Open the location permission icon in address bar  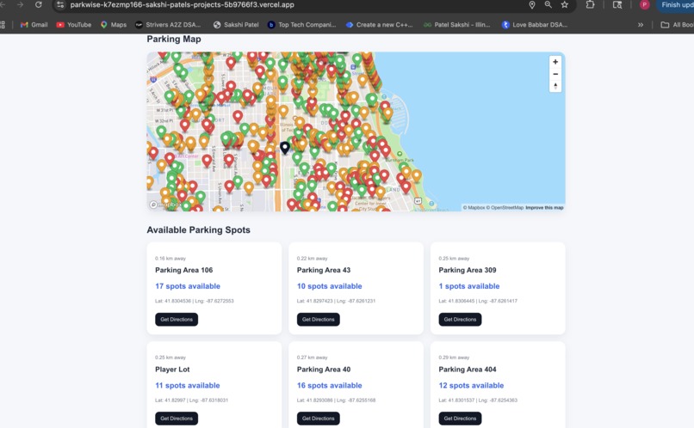532,5
